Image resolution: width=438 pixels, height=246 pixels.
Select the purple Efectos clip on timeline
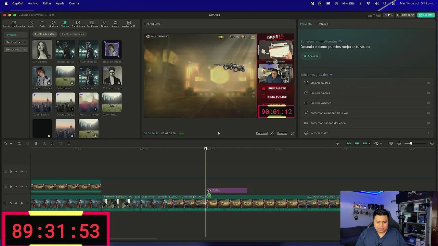click(x=227, y=190)
